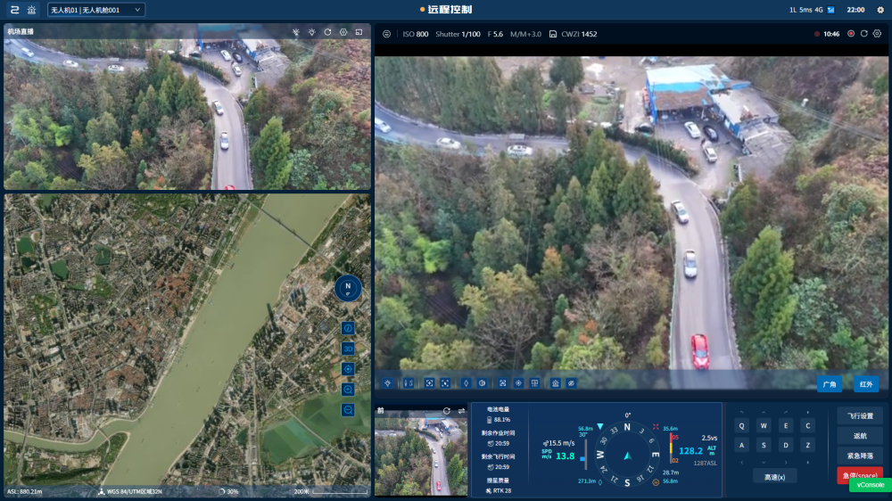Image resolution: width=892 pixels, height=501 pixels.
Task: Click the D control key
Action: tap(786, 445)
